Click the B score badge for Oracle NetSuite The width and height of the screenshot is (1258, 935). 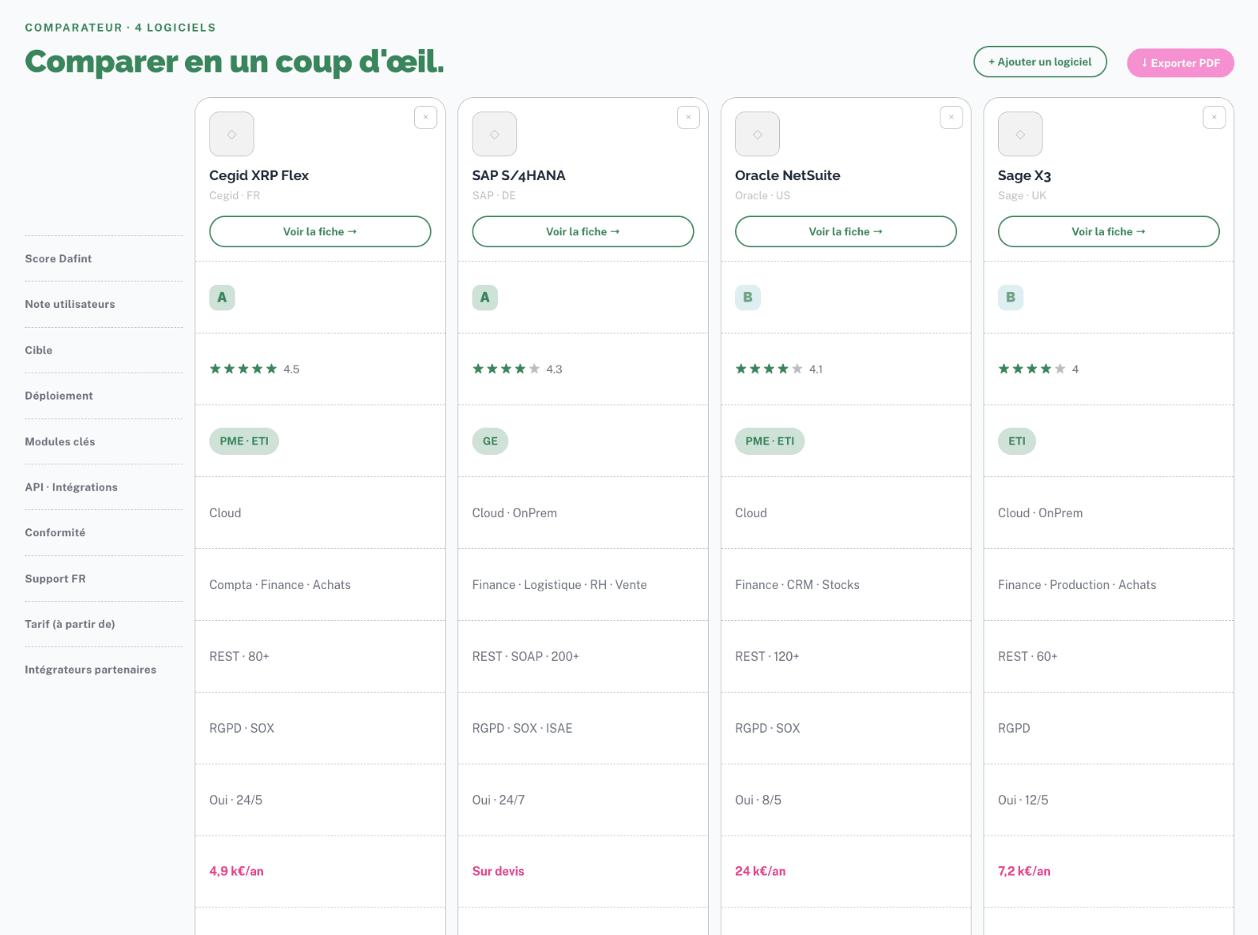[748, 298]
